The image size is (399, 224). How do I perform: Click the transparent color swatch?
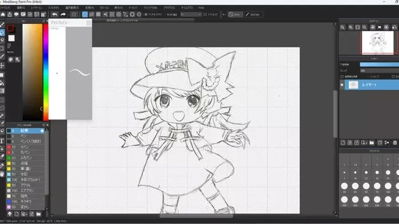pyautogui.click(x=11, y=38)
